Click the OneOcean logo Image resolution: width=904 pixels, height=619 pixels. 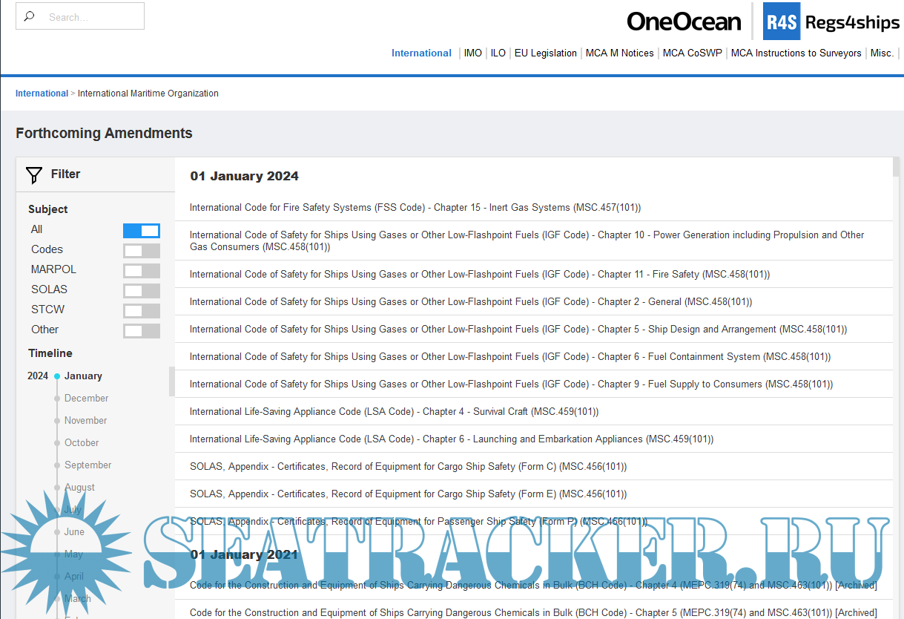tap(683, 22)
